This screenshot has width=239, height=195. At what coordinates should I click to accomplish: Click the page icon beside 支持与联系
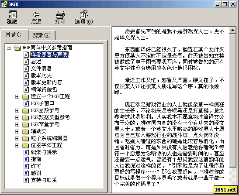click(26, 180)
